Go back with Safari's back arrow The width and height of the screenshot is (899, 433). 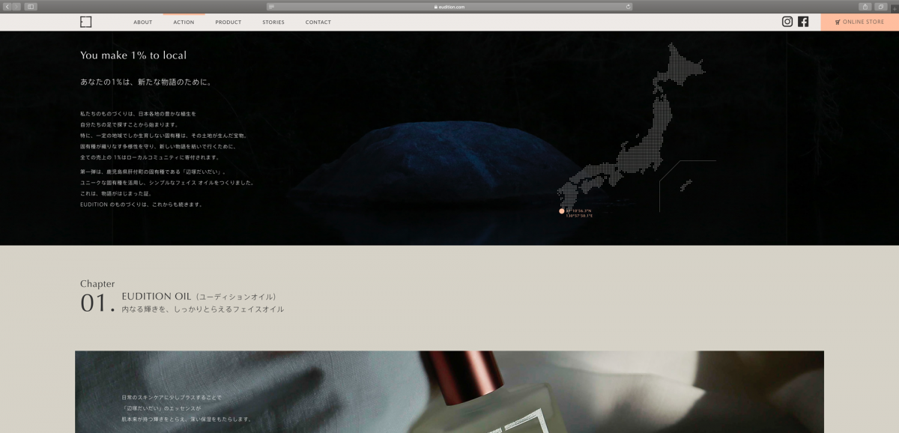(x=7, y=6)
